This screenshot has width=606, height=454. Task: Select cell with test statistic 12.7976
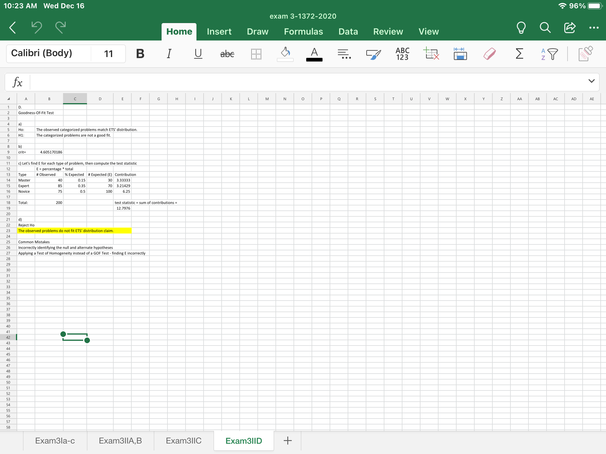122,208
